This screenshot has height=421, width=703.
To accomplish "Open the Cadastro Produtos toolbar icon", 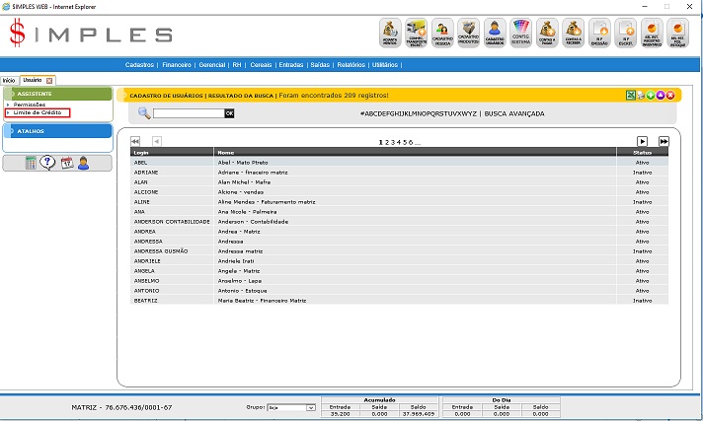I will (x=469, y=33).
